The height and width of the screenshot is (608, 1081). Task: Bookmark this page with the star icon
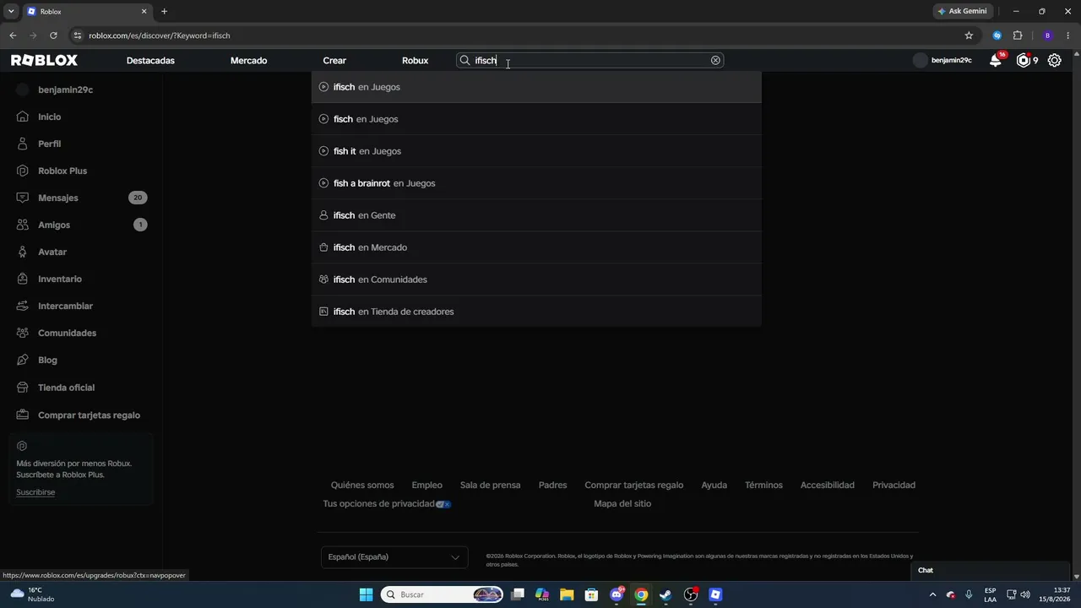(969, 35)
